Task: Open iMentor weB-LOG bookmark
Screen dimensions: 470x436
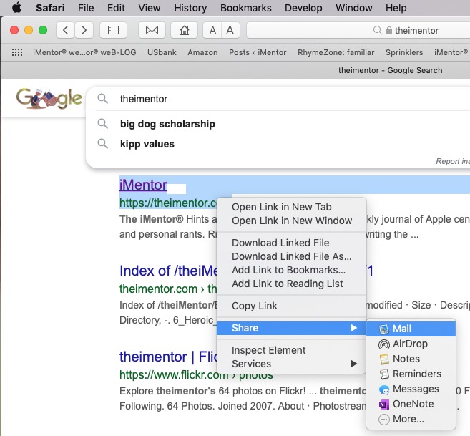Action: pyautogui.click(x=84, y=52)
